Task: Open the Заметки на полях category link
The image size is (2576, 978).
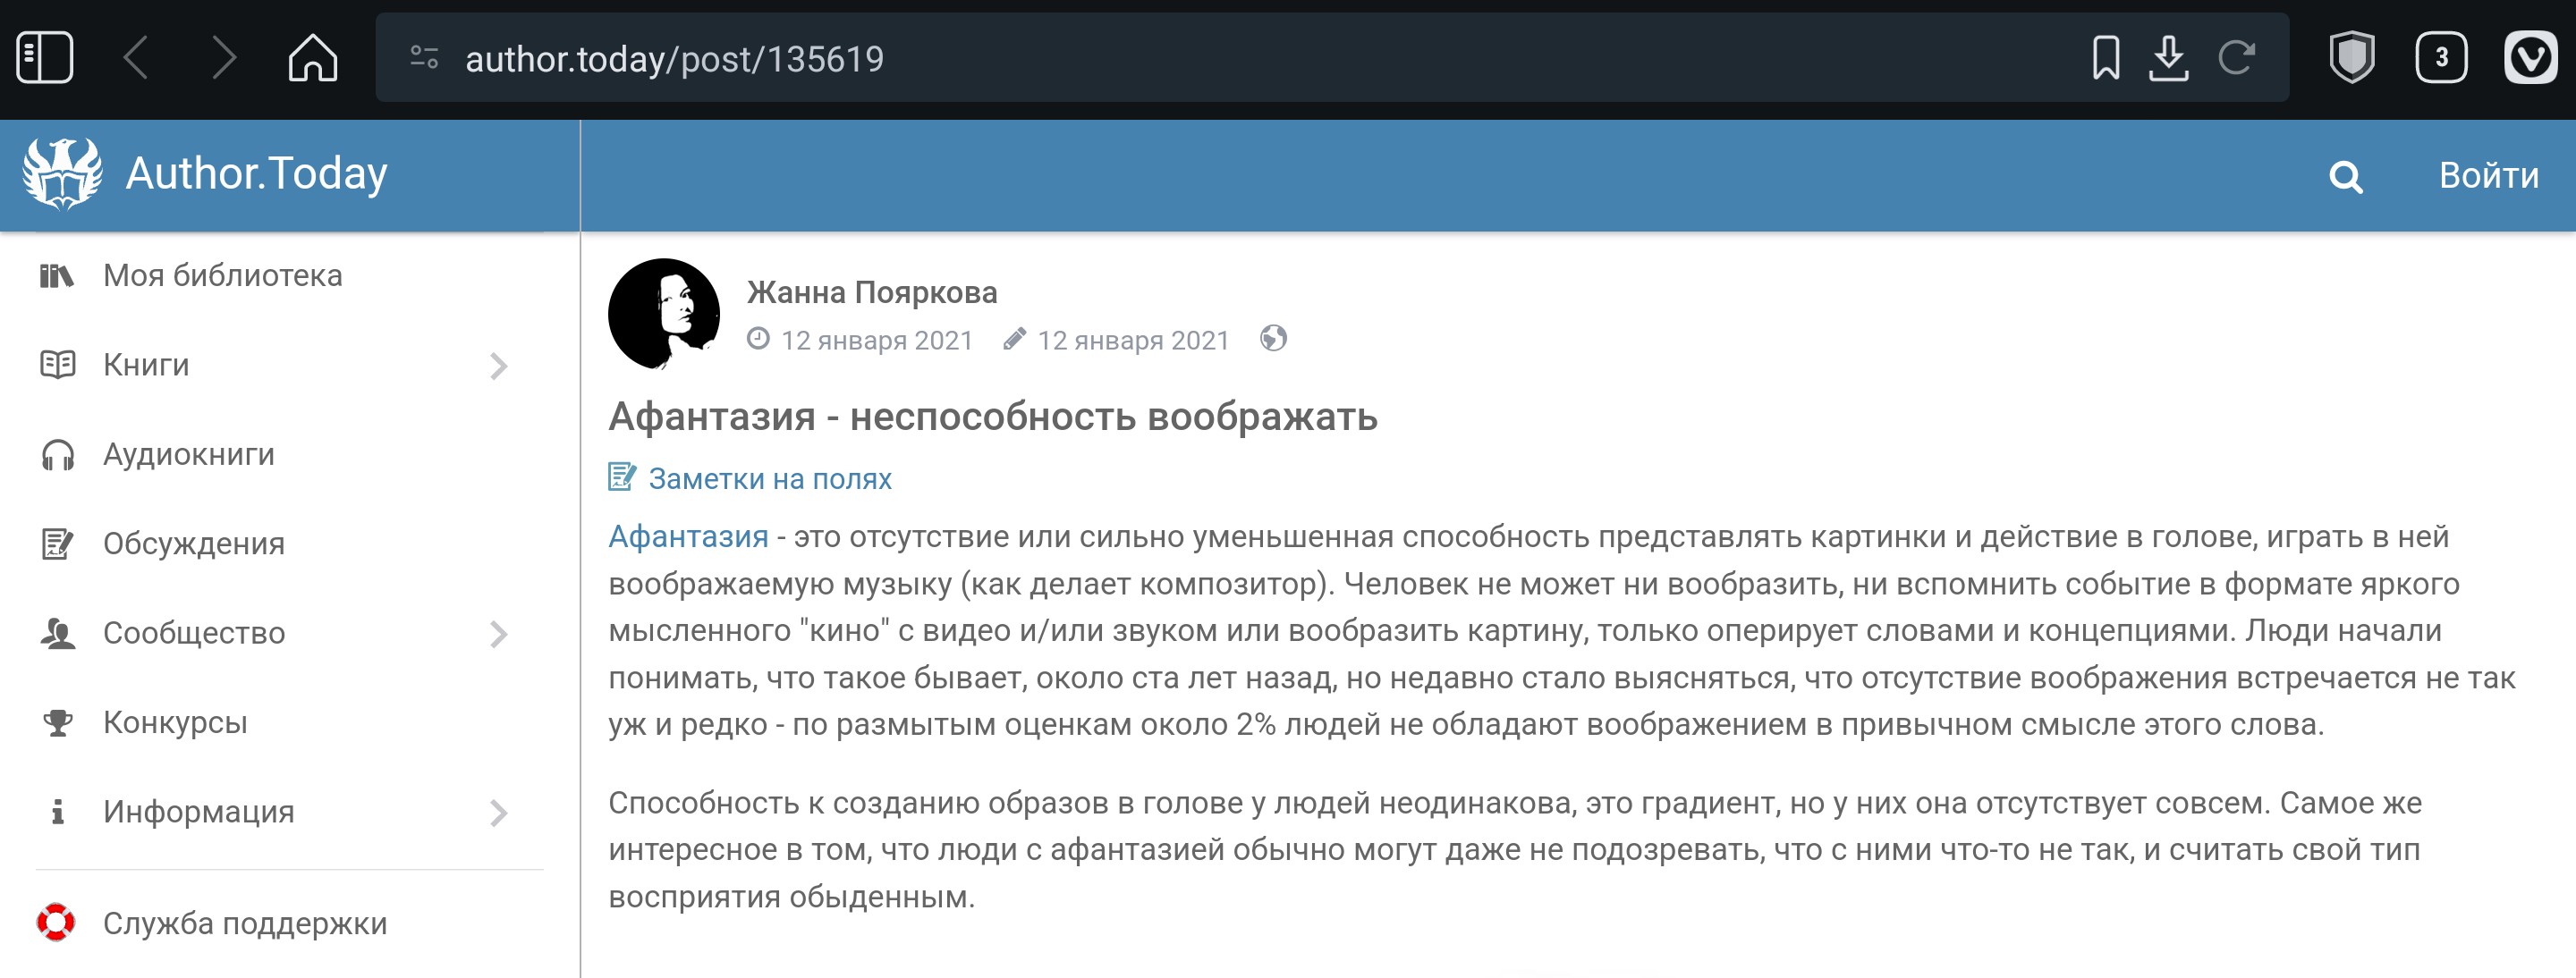Action: (x=770, y=479)
